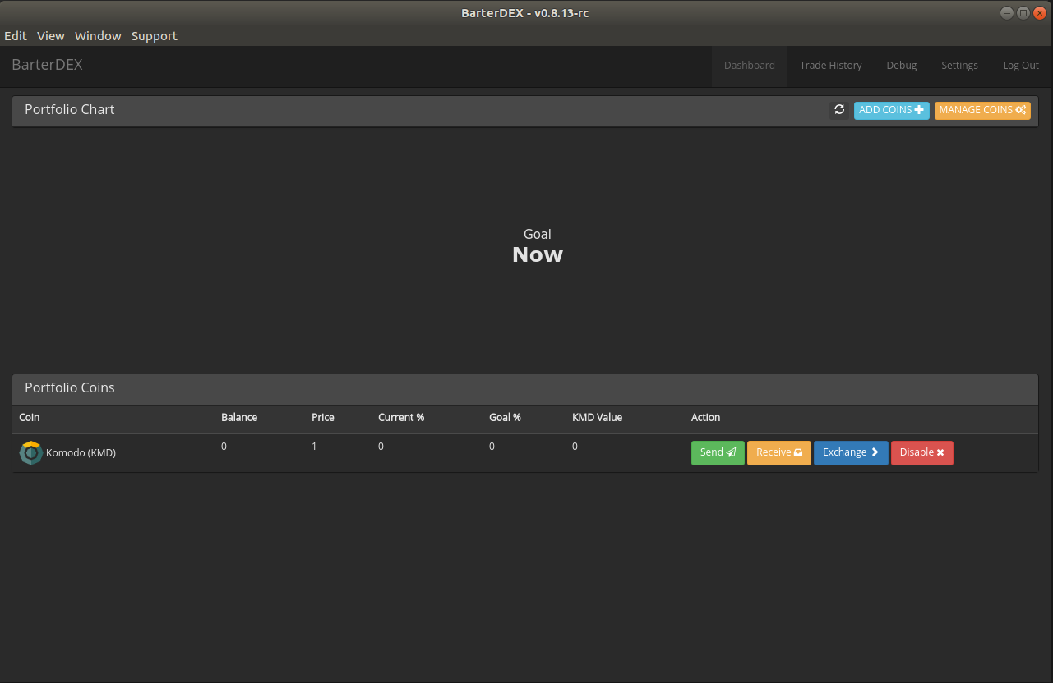
Task: Select the 'Komodo (KMD)' coin name
Action: 81,452
